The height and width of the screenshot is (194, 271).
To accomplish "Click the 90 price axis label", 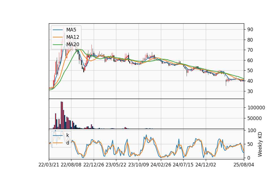I will pyautogui.click(x=250, y=30).
